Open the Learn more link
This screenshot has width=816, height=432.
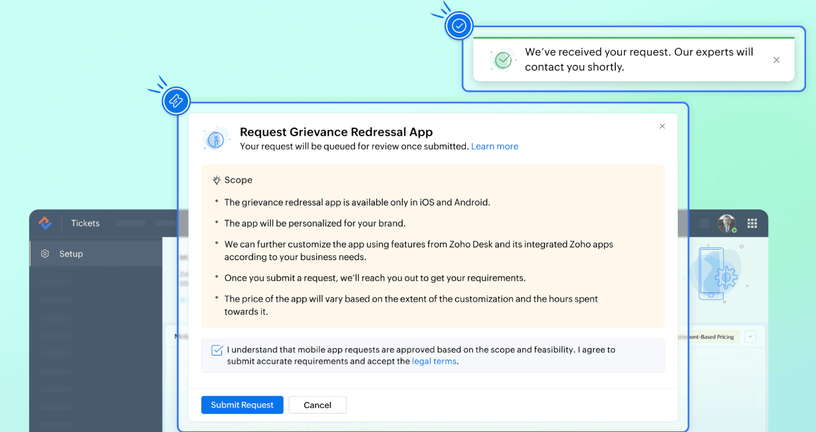coord(494,146)
